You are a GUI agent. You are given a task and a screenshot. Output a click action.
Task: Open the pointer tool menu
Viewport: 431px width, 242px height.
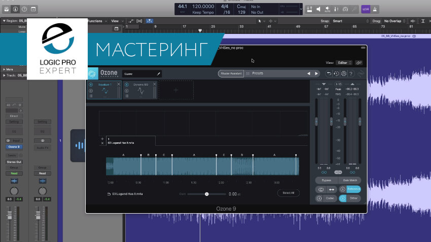coord(261,21)
